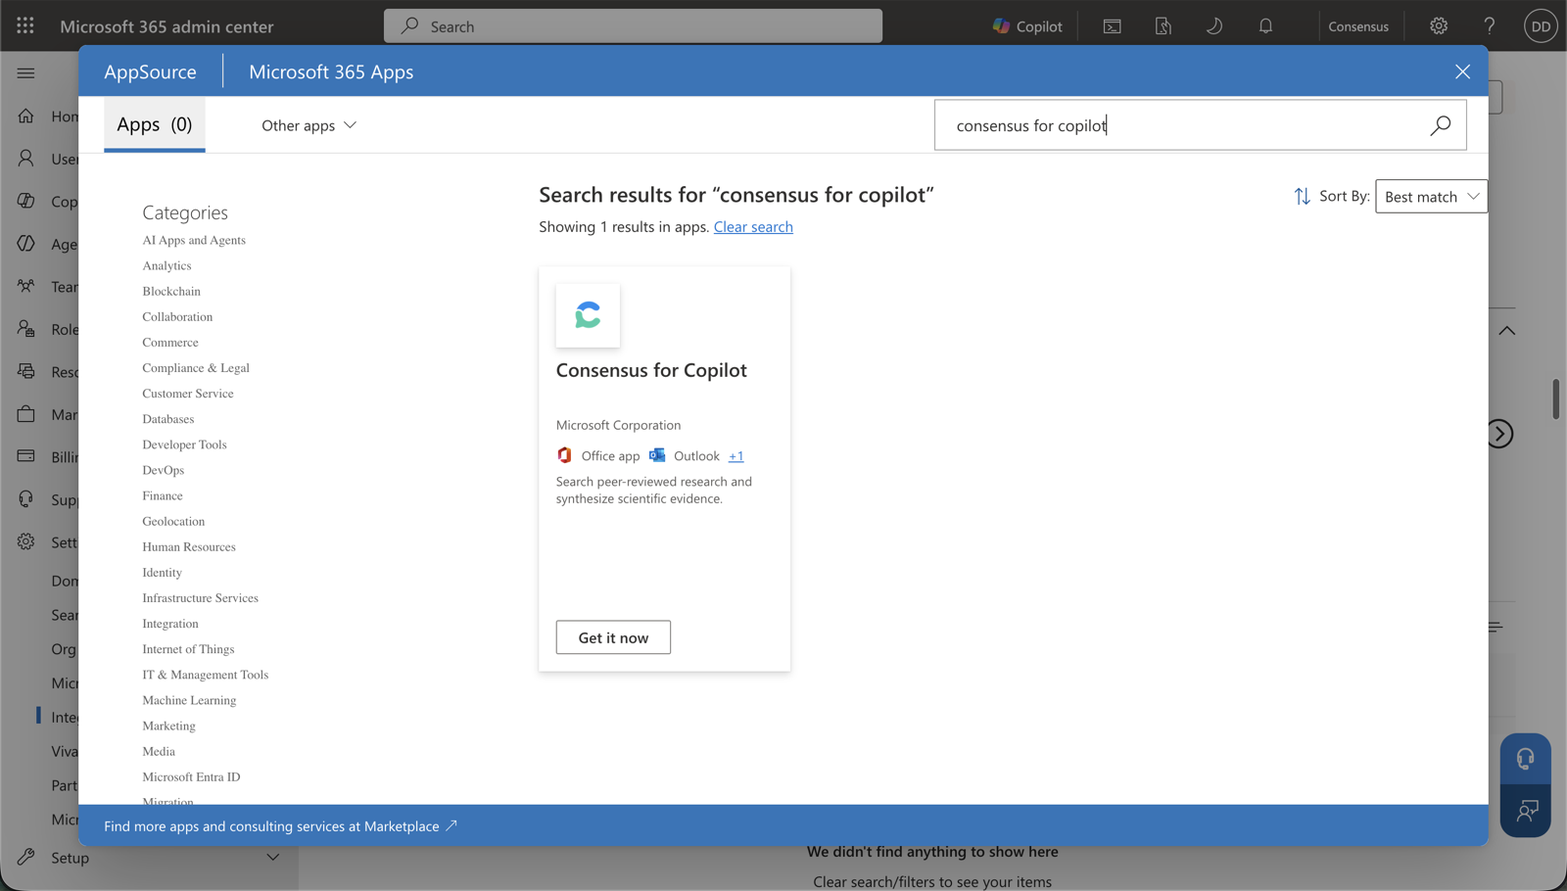This screenshot has height=891, width=1567.
Task: Open Copilot icon in left navigation
Action: point(26,201)
